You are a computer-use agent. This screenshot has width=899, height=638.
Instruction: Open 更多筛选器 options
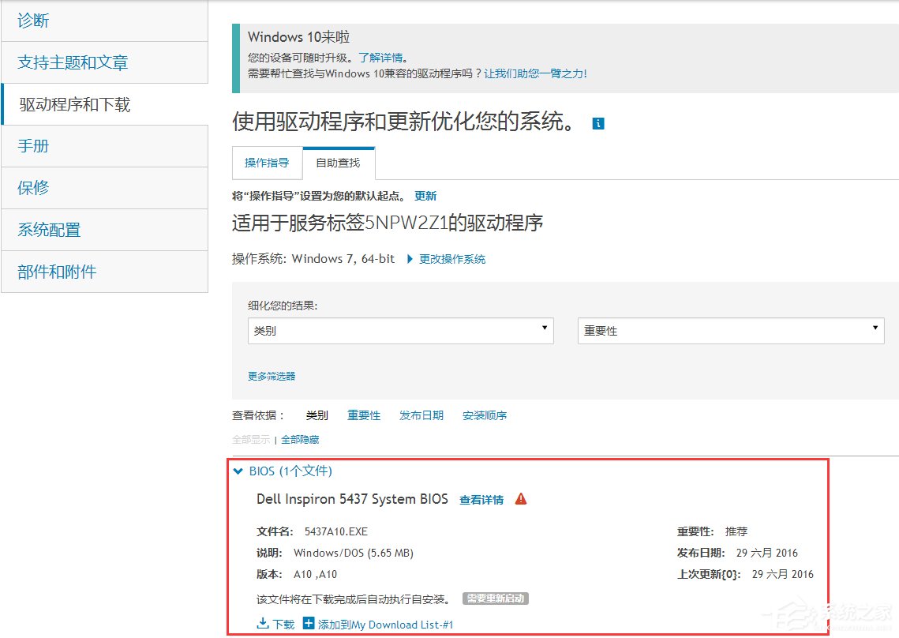(271, 377)
